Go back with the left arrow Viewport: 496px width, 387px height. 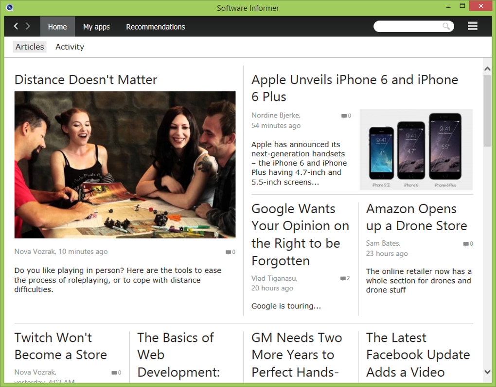pyautogui.click(x=16, y=26)
